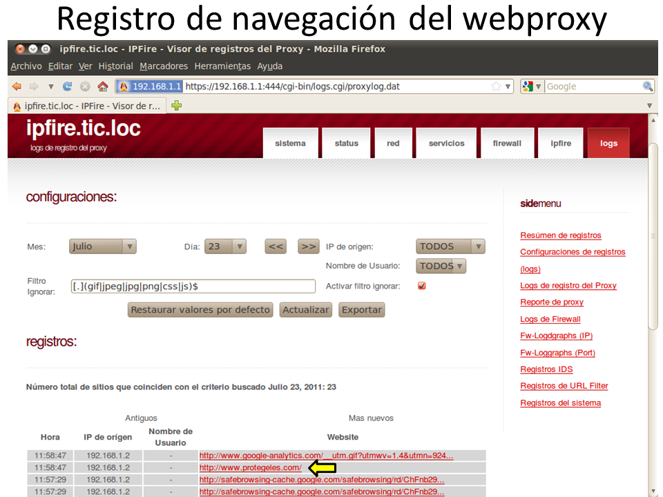
Task: Open the Registros de URL Filter link
Action: [564, 386]
